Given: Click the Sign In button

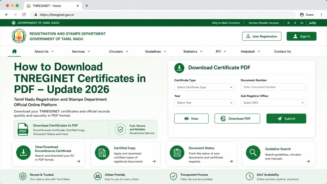Looking at the screenshot, I should (301, 36).
